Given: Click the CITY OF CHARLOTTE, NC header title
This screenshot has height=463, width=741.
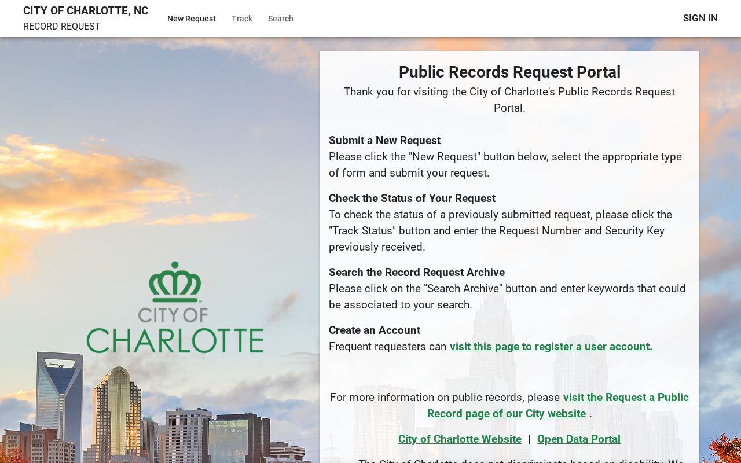Looking at the screenshot, I should pos(86,10).
